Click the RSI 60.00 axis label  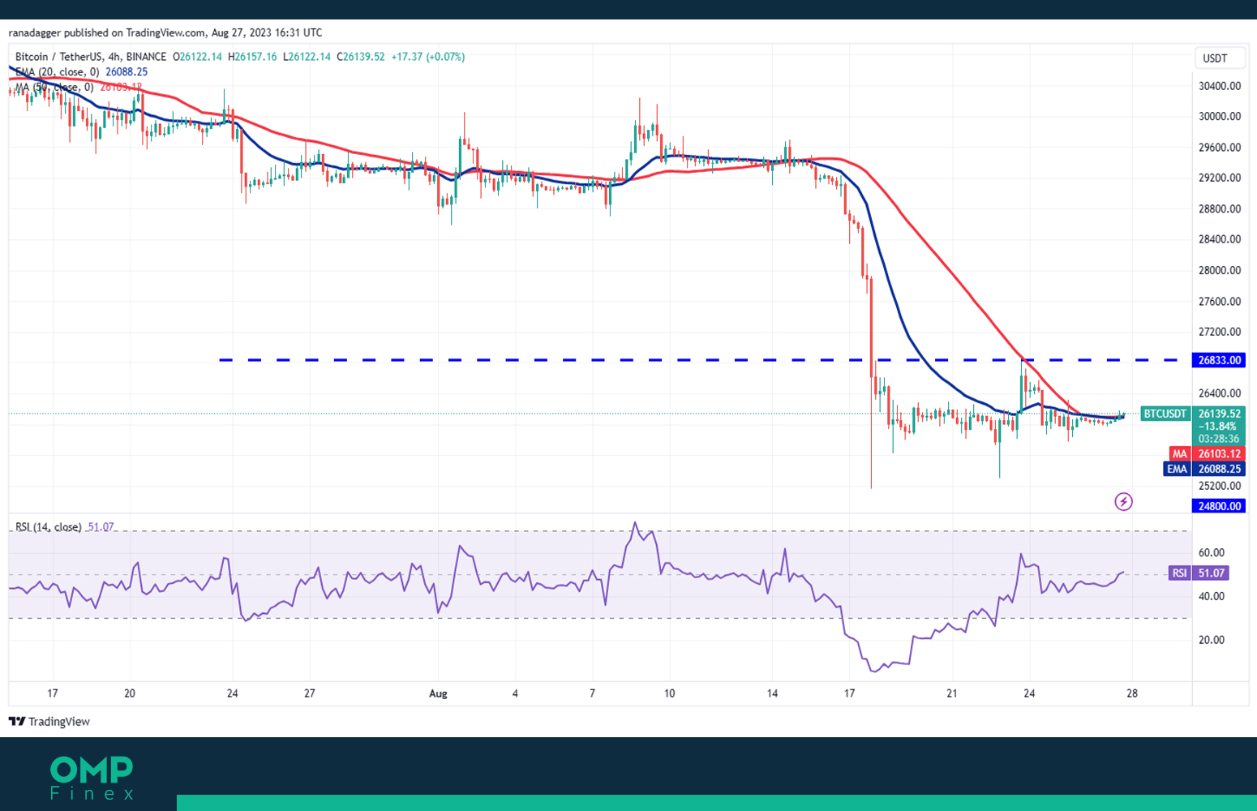coord(1212,553)
